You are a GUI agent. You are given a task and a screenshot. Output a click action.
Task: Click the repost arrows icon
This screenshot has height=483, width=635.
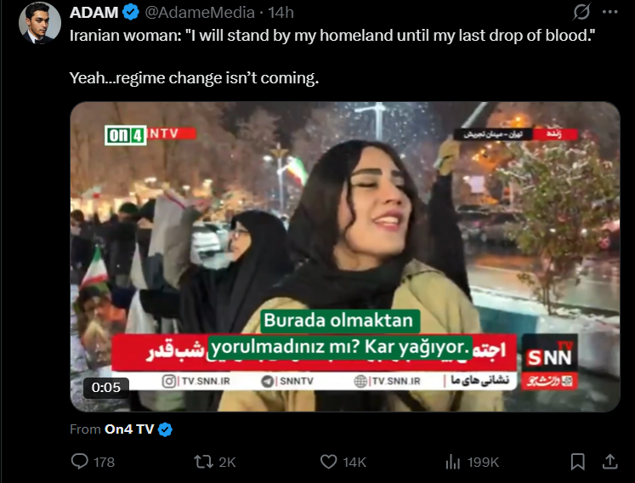[203, 462]
